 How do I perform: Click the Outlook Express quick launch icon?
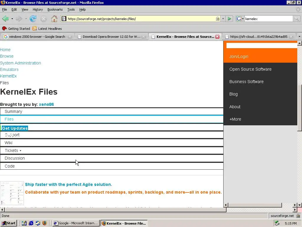click(x=38, y=223)
